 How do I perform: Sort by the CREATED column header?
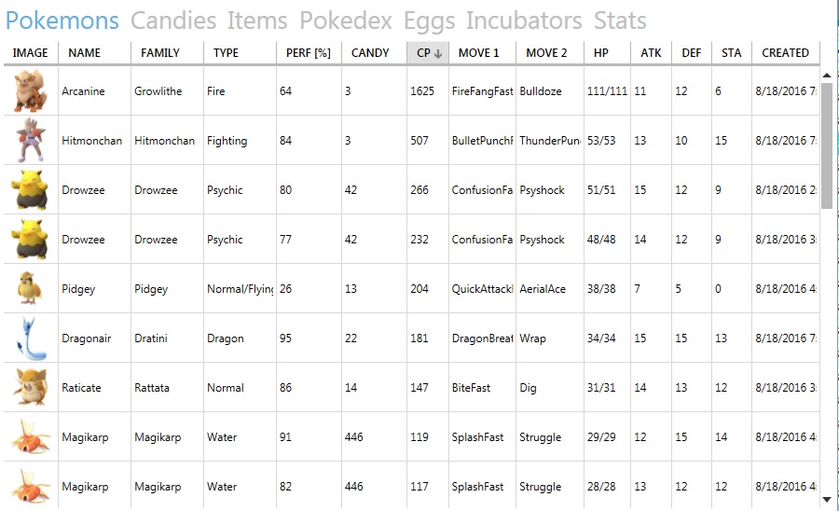coord(786,53)
